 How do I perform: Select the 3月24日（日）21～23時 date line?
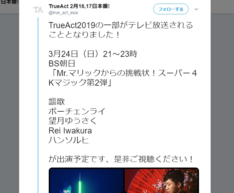tap(93, 54)
